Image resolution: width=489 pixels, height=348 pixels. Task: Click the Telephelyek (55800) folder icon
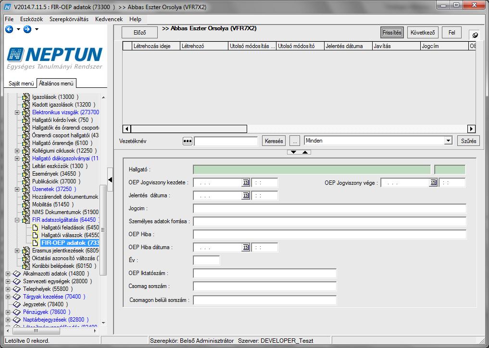coord(17,289)
